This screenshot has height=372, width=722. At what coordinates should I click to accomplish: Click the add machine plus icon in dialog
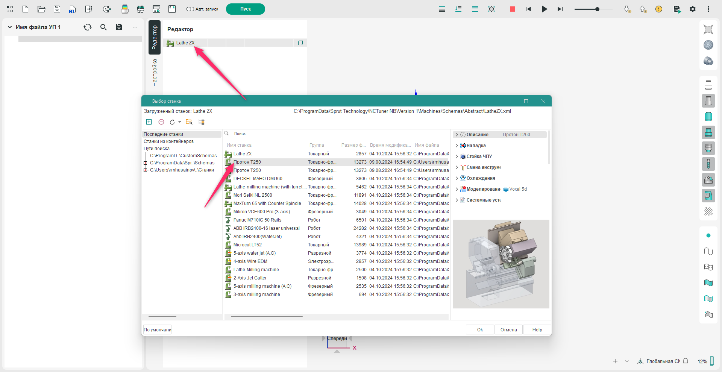(x=149, y=122)
